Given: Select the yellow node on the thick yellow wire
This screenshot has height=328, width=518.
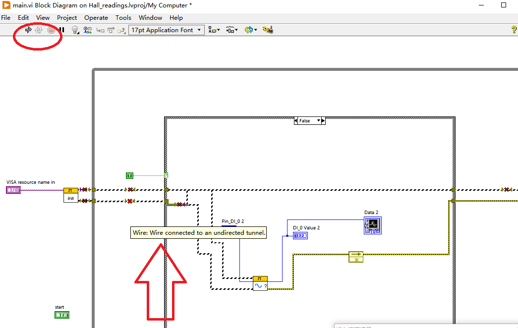Looking at the screenshot, I should tap(356, 257).
